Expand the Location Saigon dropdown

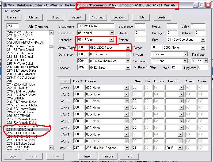tap(128, 68)
